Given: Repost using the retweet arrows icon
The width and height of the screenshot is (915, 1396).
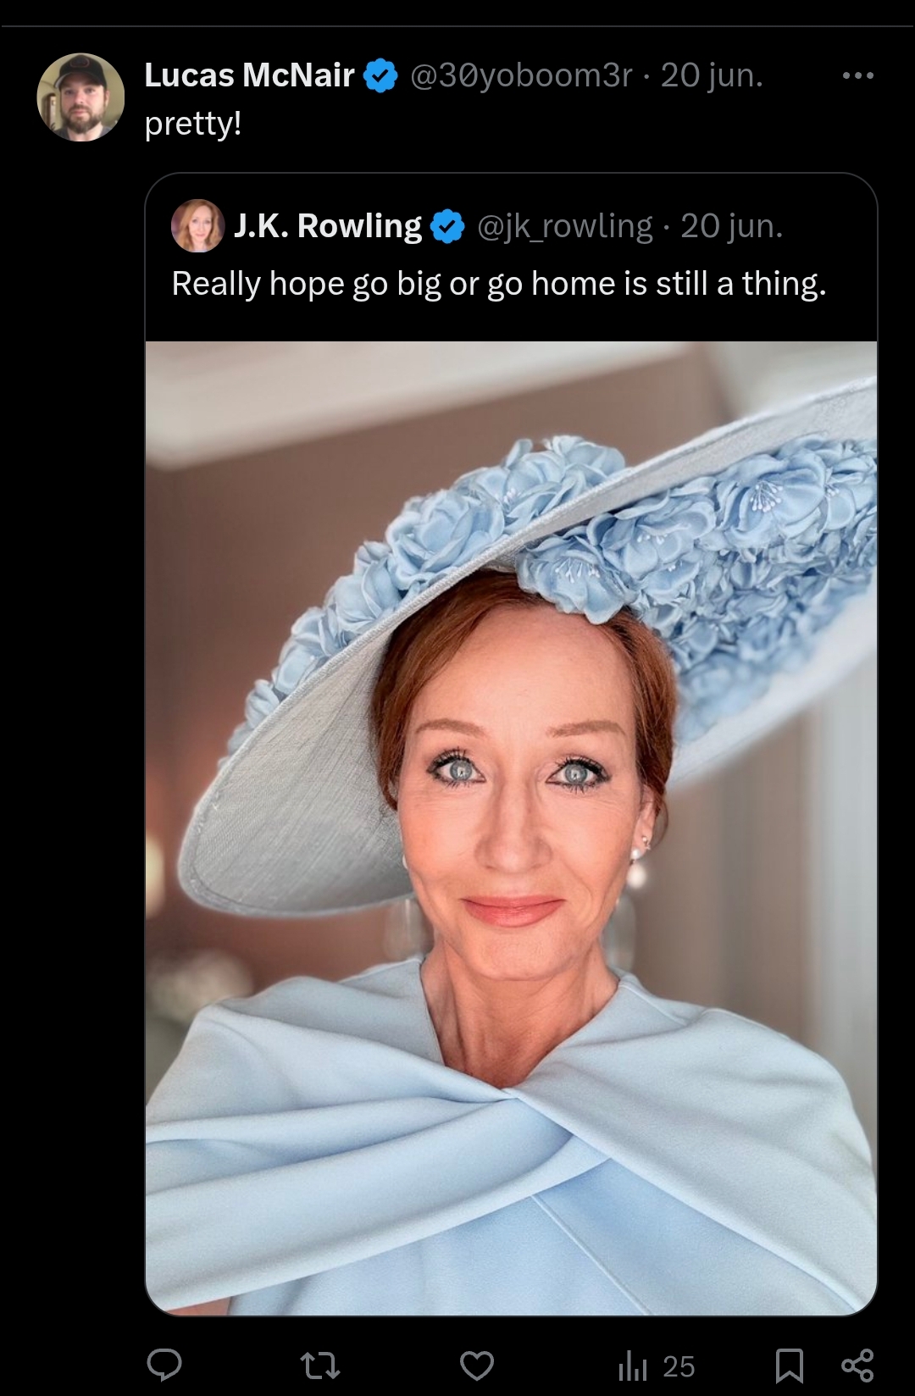Looking at the screenshot, I should tap(321, 1366).
